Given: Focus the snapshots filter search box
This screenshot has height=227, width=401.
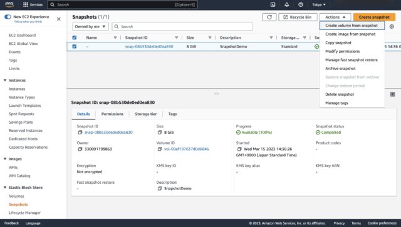Looking at the screenshot, I should point(182,26).
